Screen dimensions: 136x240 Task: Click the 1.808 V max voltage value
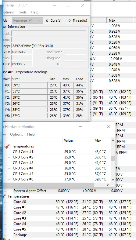tap(114, 75)
